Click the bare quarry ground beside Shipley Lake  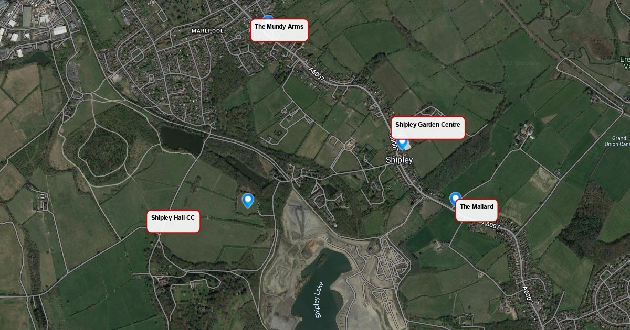click(x=294, y=230)
